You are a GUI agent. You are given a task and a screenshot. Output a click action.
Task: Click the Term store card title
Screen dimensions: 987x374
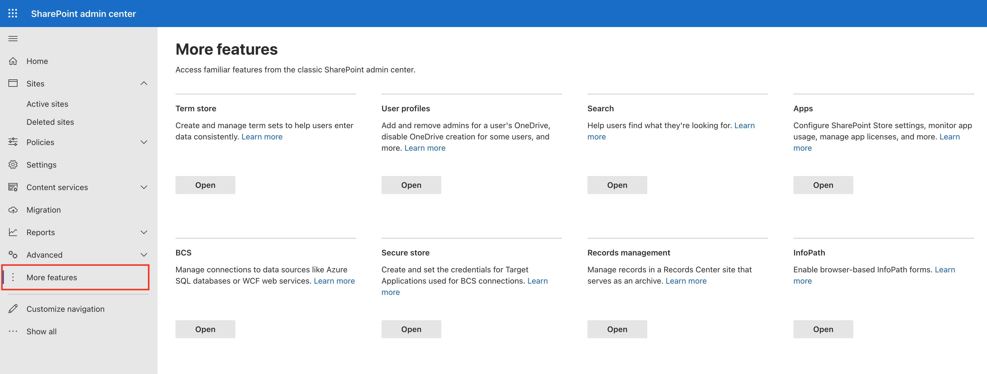point(196,109)
